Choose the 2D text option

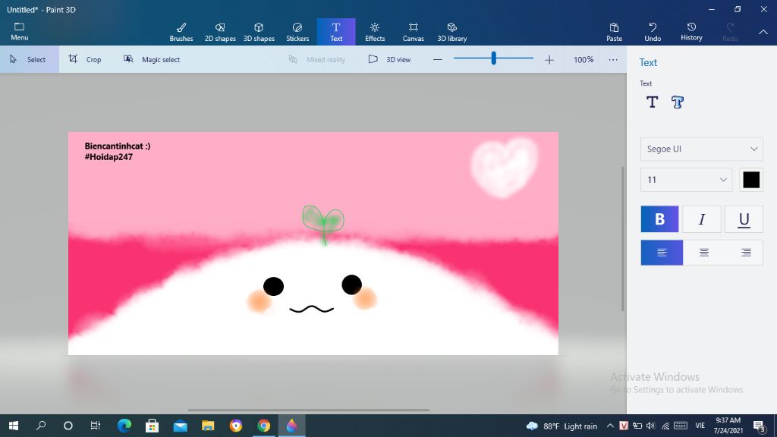point(652,102)
